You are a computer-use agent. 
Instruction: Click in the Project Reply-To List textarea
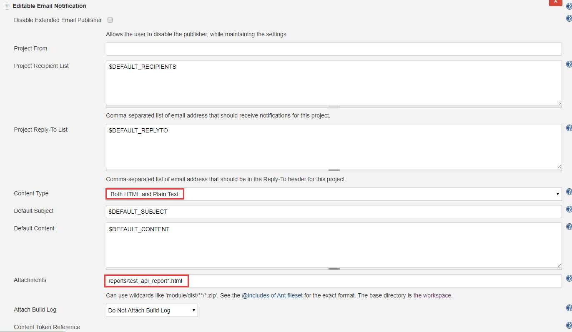pyautogui.click(x=334, y=146)
